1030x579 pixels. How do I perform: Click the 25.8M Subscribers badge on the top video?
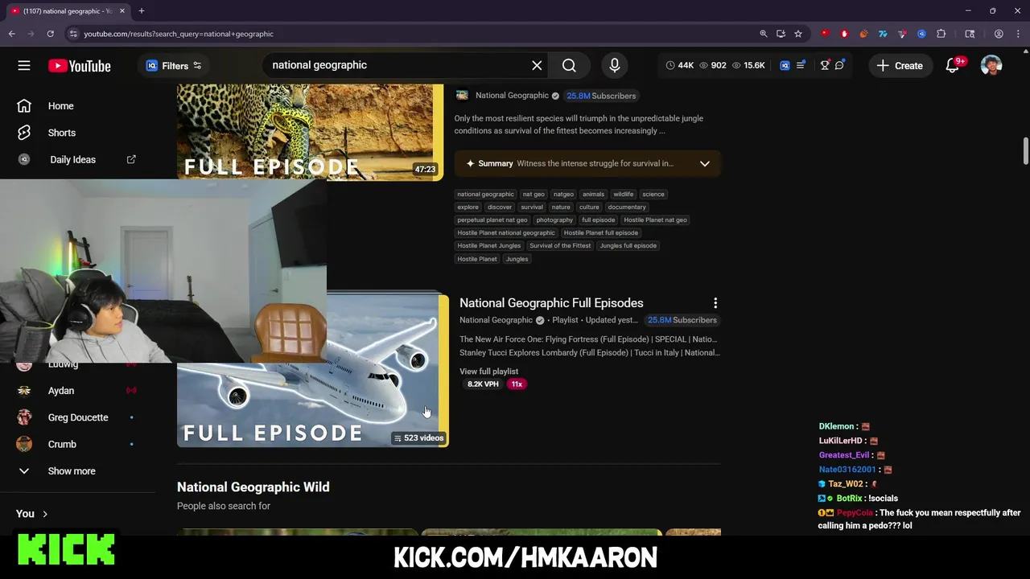click(x=601, y=96)
